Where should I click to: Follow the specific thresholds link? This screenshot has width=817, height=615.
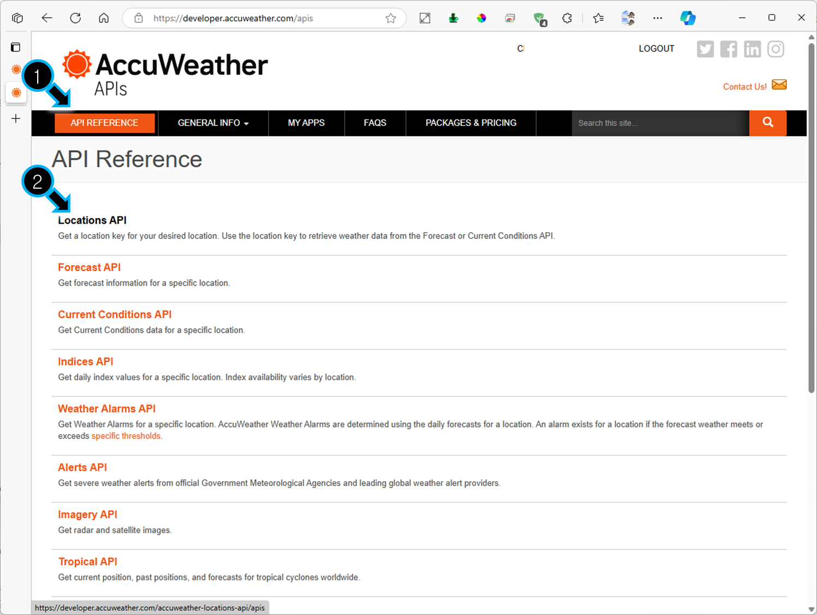[127, 436]
